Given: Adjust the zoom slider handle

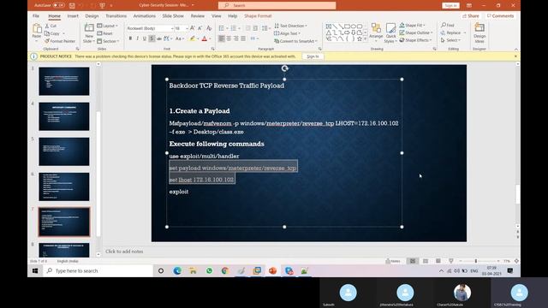Looking at the screenshot, I should tap(476, 261).
